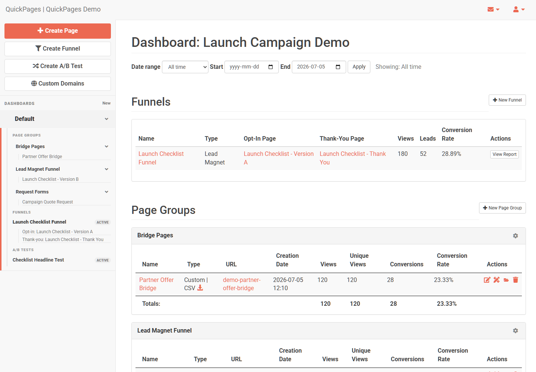Download CSV for Partner Offer Bridge
This screenshot has width=536, height=372.
[200, 288]
